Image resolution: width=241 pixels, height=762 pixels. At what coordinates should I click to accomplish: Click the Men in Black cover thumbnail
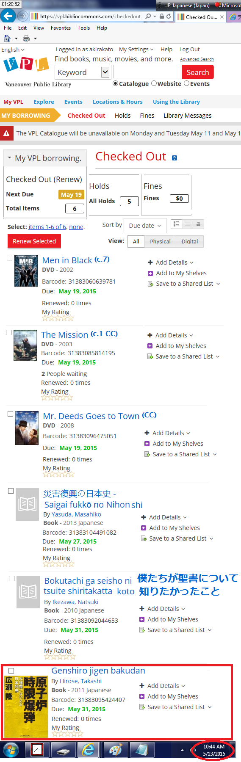coord(26,271)
